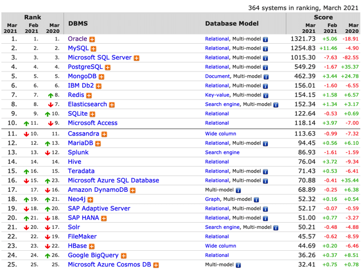Open the Microsoft Azure SQL Database link
Screen dimensions: 362x269
[x=113, y=180]
